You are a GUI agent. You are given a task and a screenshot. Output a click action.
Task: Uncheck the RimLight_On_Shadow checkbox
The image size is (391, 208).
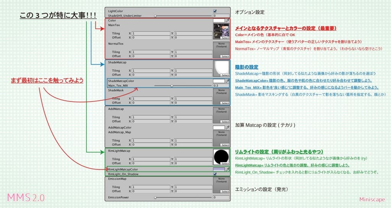pyautogui.click(x=215, y=174)
